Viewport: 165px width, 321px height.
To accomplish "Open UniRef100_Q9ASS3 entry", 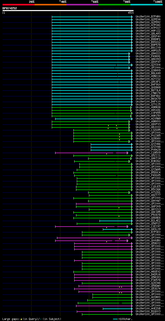I will [148, 53].
